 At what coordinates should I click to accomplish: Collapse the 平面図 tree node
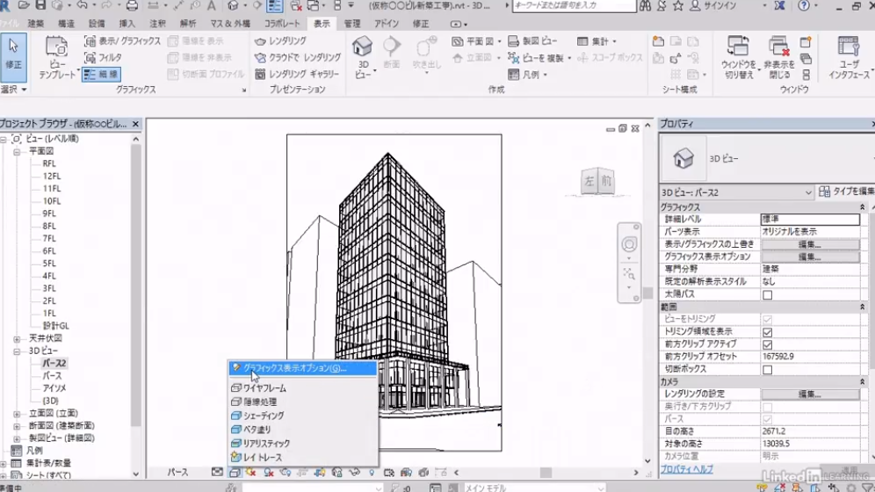[17, 151]
